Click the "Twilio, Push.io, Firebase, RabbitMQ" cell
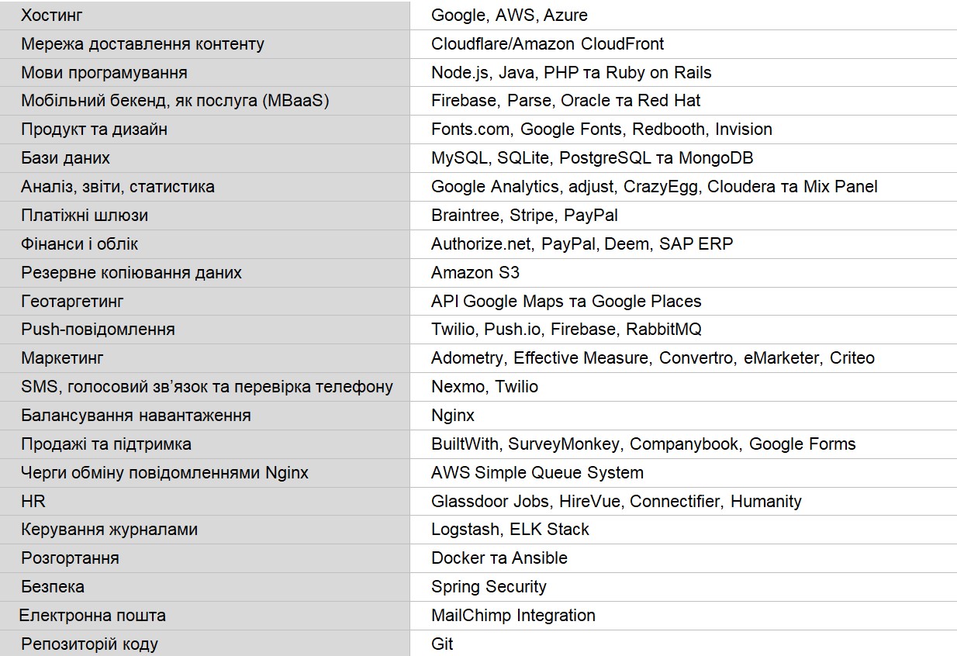957x656 pixels. [x=566, y=330]
